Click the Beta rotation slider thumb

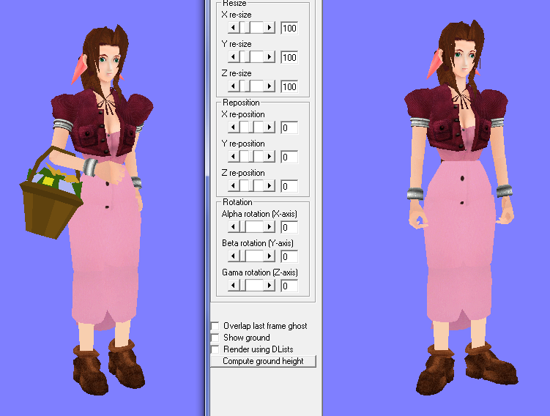(242, 256)
